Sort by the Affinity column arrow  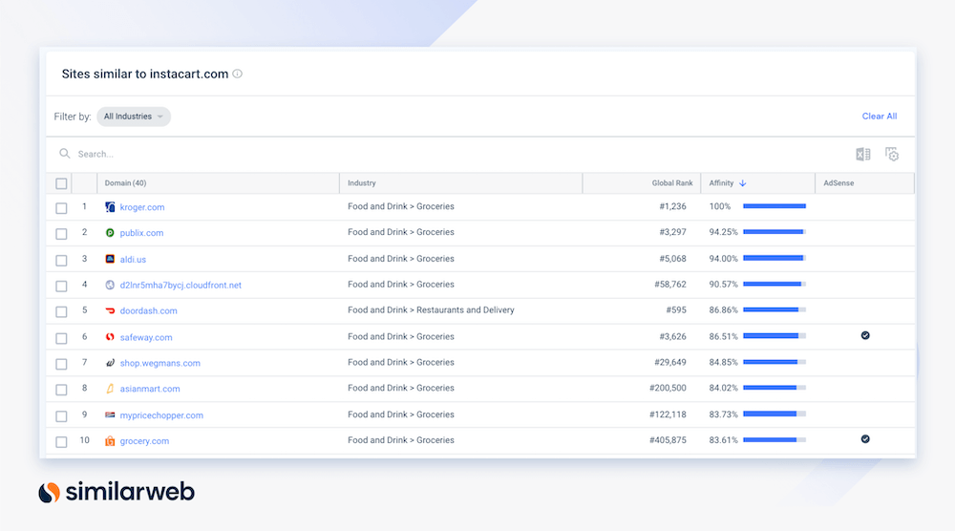coord(743,183)
